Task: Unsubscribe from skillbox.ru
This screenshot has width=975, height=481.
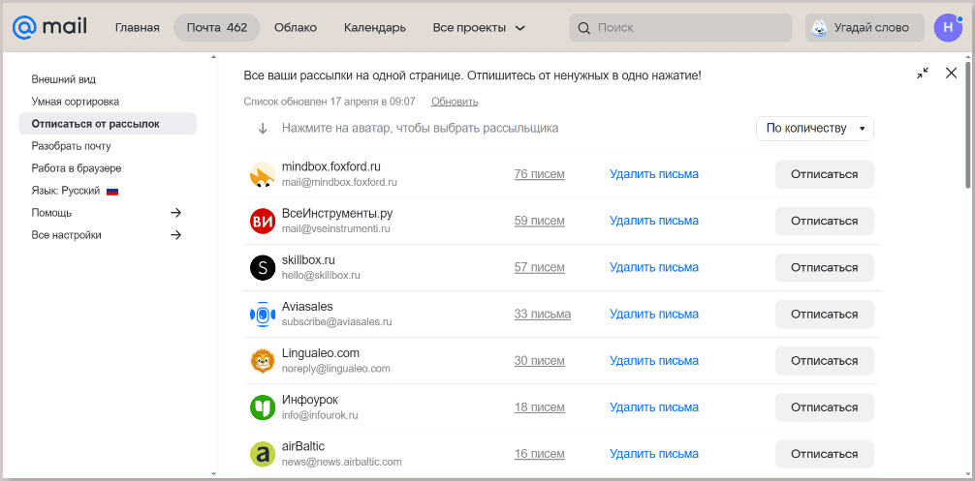Action: pyautogui.click(x=825, y=267)
